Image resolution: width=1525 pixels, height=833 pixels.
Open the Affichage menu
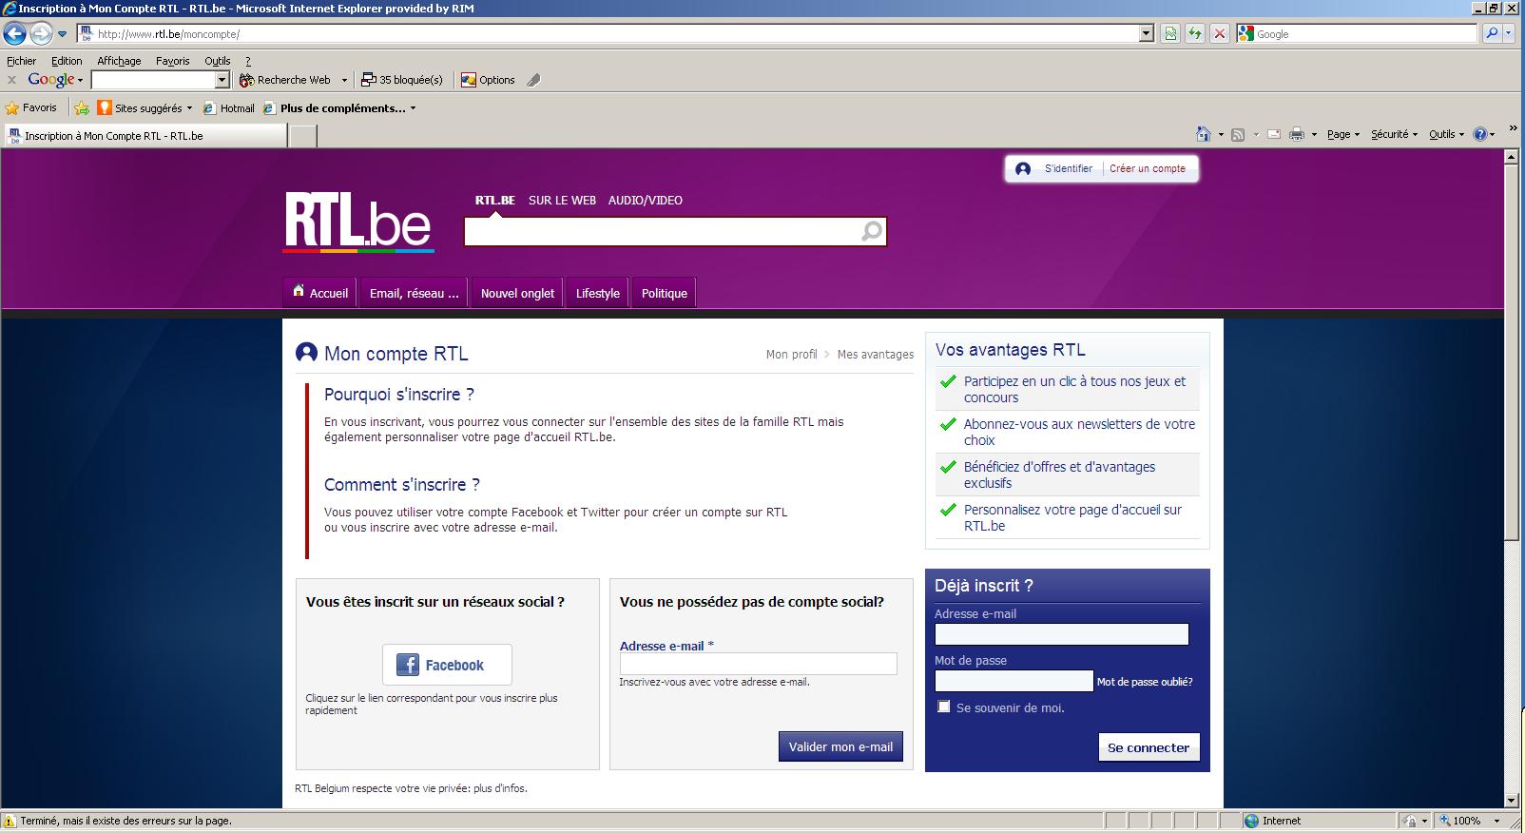[119, 61]
